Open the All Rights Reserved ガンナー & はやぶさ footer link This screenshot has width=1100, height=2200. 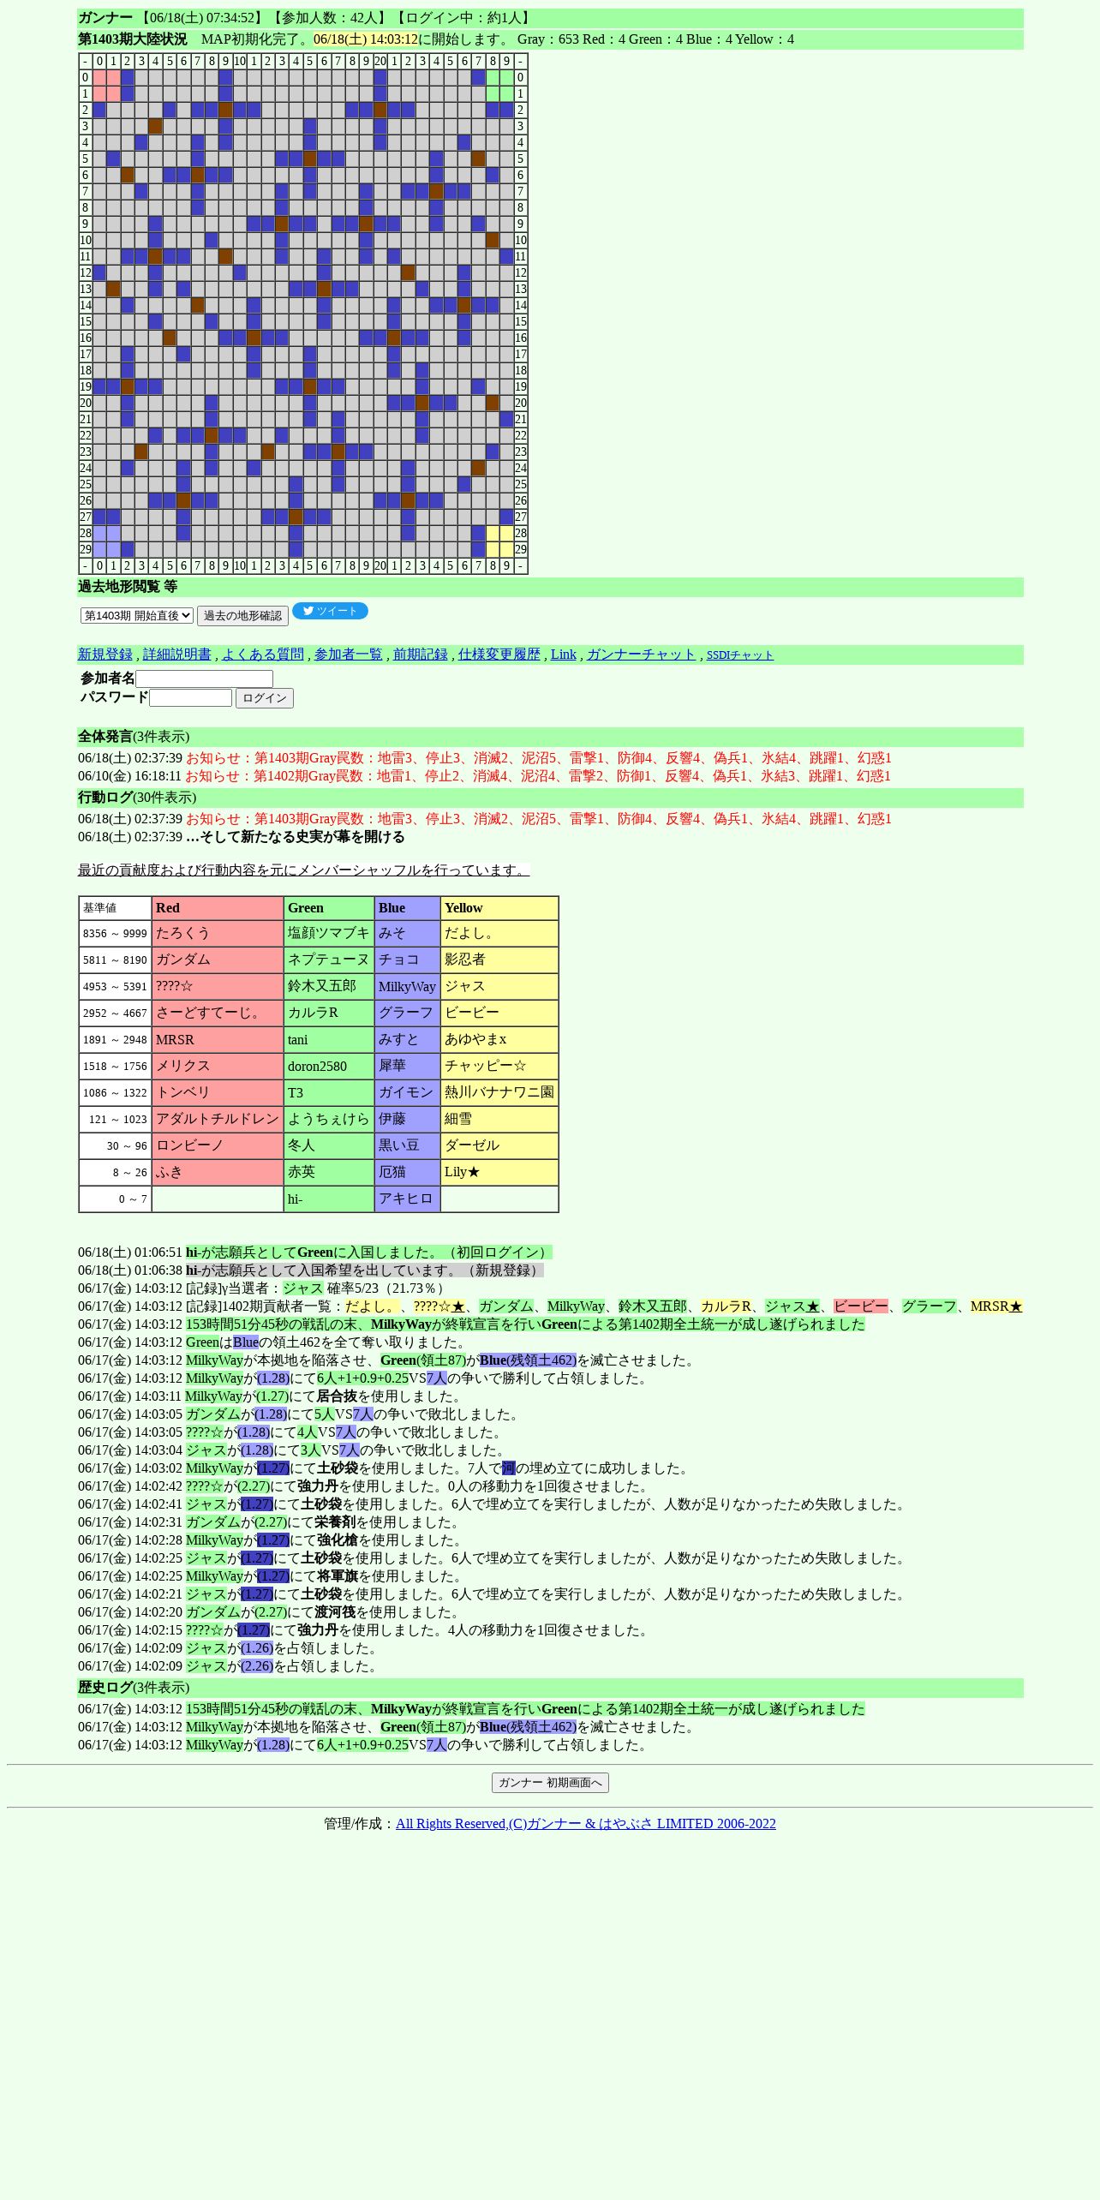[586, 1824]
